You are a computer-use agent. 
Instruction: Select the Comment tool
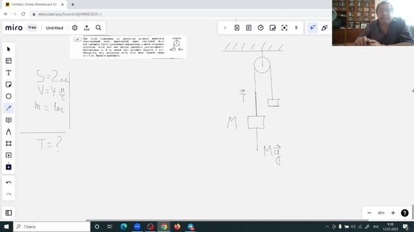[8, 120]
